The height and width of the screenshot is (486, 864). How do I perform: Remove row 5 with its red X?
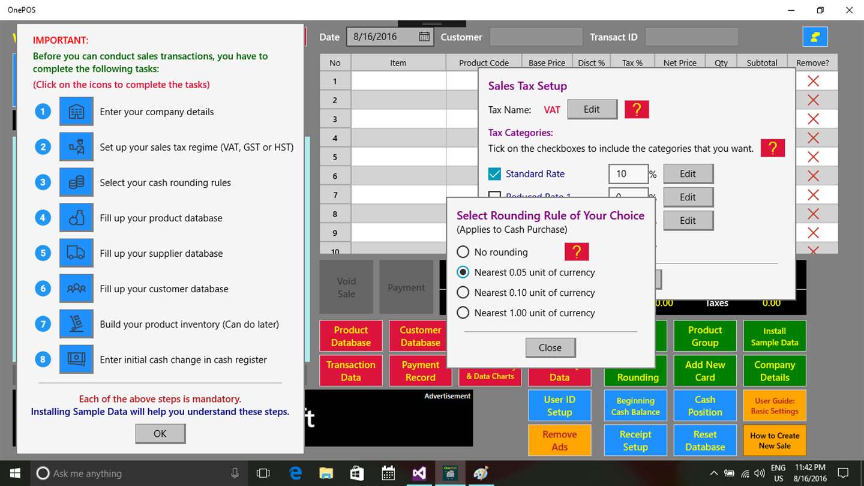click(813, 157)
